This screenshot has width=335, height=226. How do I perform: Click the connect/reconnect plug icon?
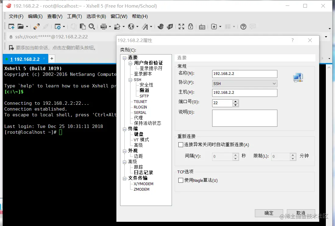pos(37,26)
